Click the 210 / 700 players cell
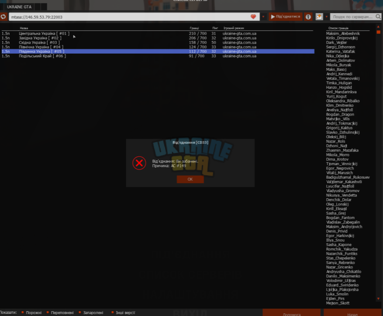 click(x=197, y=34)
